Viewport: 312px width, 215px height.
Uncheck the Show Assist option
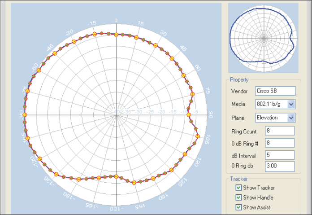click(x=238, y=207)
